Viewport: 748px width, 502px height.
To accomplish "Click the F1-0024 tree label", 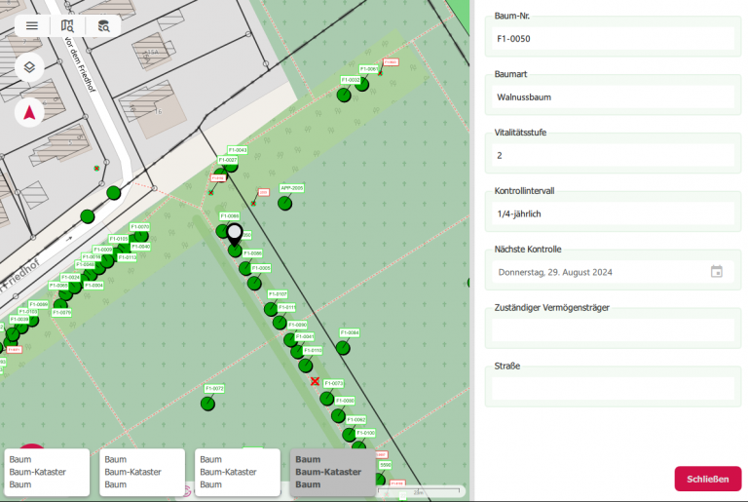I will pyautogui.click(x=70, y=277).
